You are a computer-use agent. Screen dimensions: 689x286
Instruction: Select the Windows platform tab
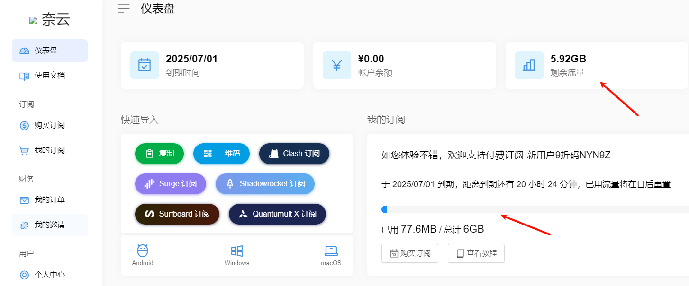pyautogui.click(x=237, y=256)
